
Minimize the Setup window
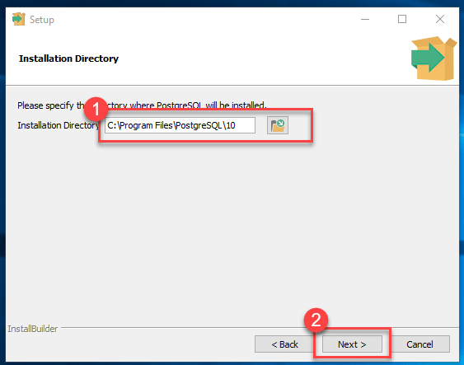click(365, 19)
